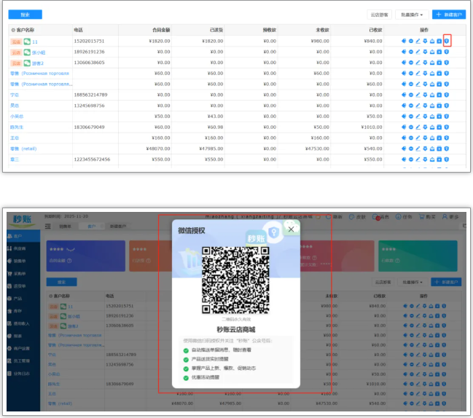Click 云店游客 button in upper screenshot

pyautogui.click(x=379, y=15)
